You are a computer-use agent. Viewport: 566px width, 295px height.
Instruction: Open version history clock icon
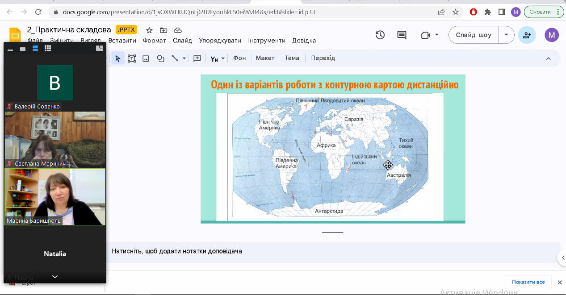click(x=380, y=35)
